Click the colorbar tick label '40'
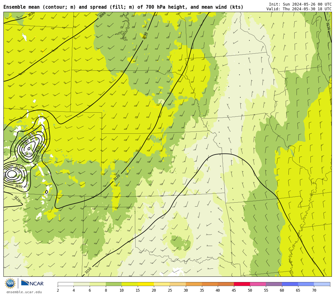335x296 pixels. click(218, 290)
